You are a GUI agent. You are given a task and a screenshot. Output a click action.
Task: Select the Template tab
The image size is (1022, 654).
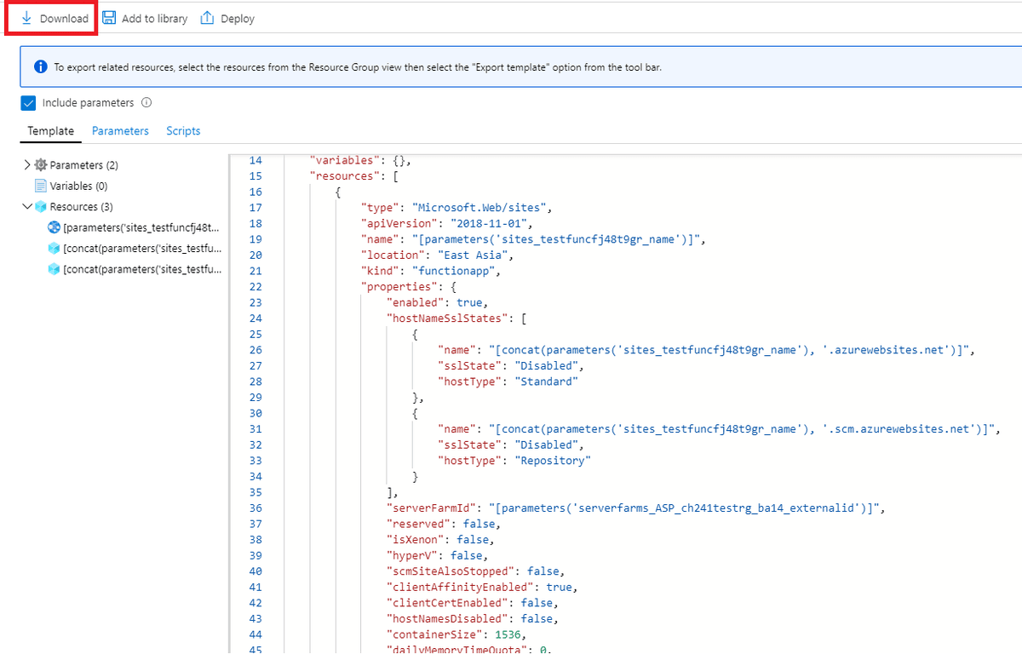coord(50,131)
